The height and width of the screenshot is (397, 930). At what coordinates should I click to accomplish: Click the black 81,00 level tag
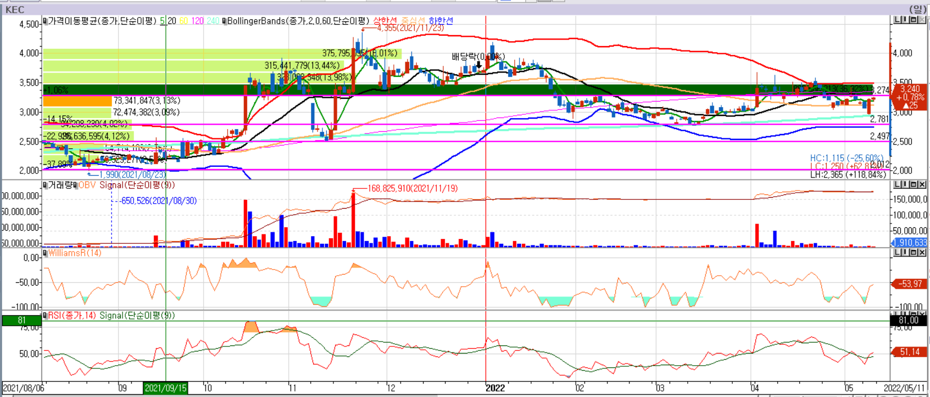click(x=909, y=320)
